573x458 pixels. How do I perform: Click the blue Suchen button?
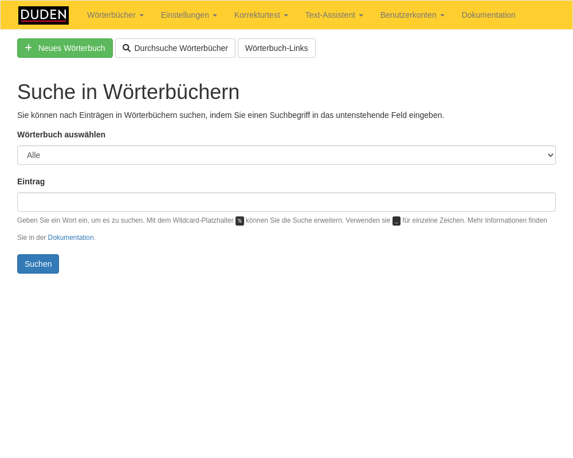(x=38, y=264)
